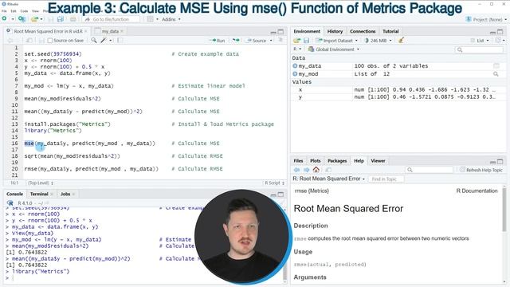The image size is (510, 287).
Task: Switch to Tutorial tab
Action: pyautogui.click(x=390, y=31)
